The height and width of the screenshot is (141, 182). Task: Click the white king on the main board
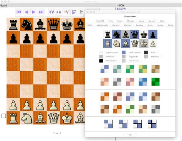click(67, 118)
